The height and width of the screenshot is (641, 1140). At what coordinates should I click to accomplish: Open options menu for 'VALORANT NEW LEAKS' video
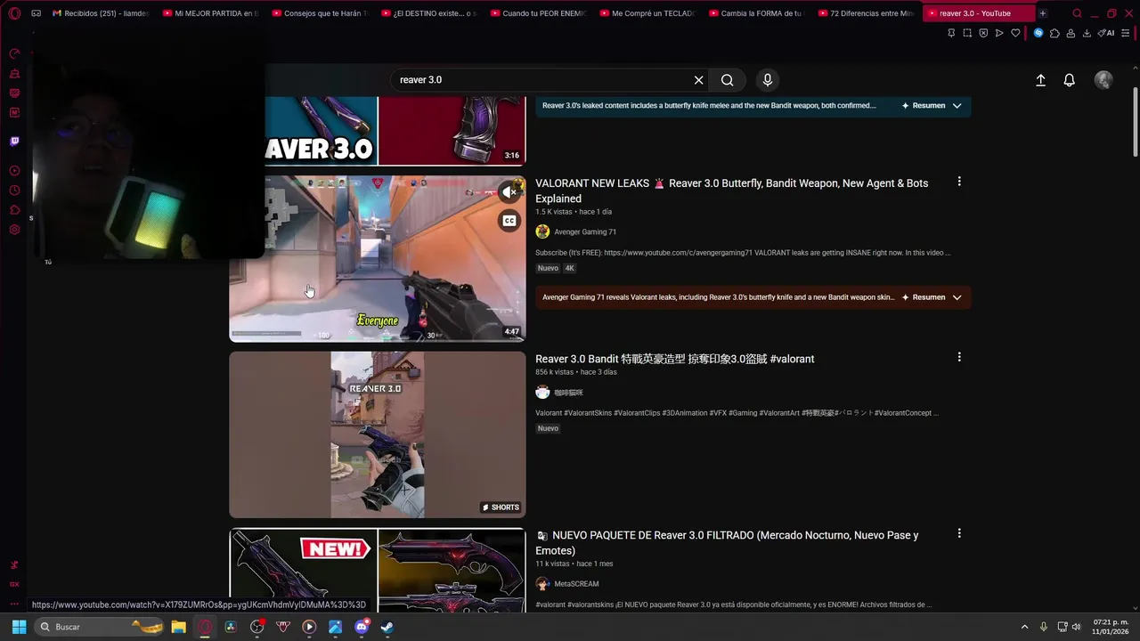[x=959, y=182]
